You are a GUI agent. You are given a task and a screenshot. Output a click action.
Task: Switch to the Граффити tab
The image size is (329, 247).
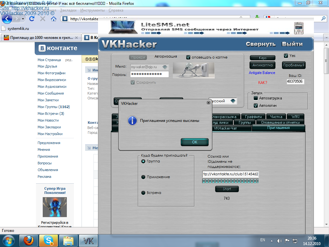click(253, 116)
